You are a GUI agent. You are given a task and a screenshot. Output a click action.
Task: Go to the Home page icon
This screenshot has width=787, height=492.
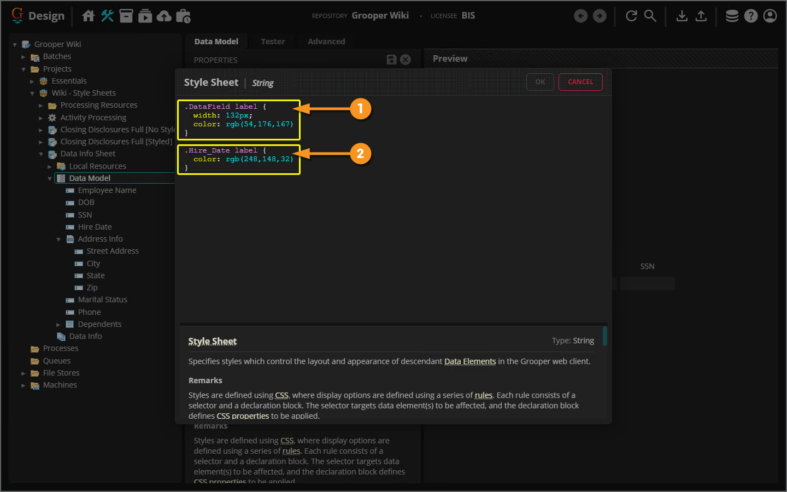coord(88,16)
